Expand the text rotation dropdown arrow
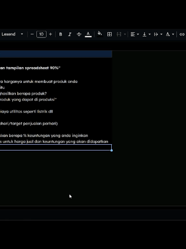The height and width of the screenshot is (249, 186). point(173,34)
